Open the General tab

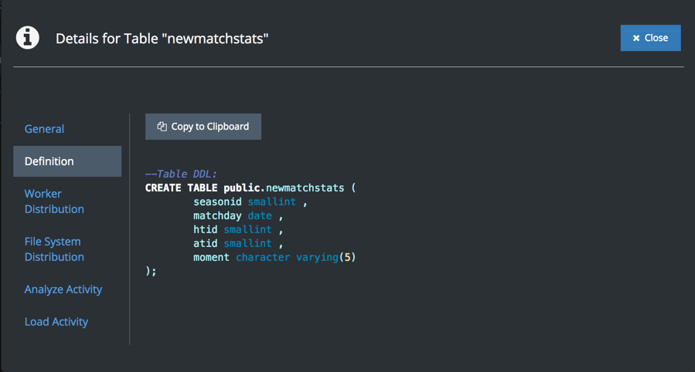tap(44, 129)
